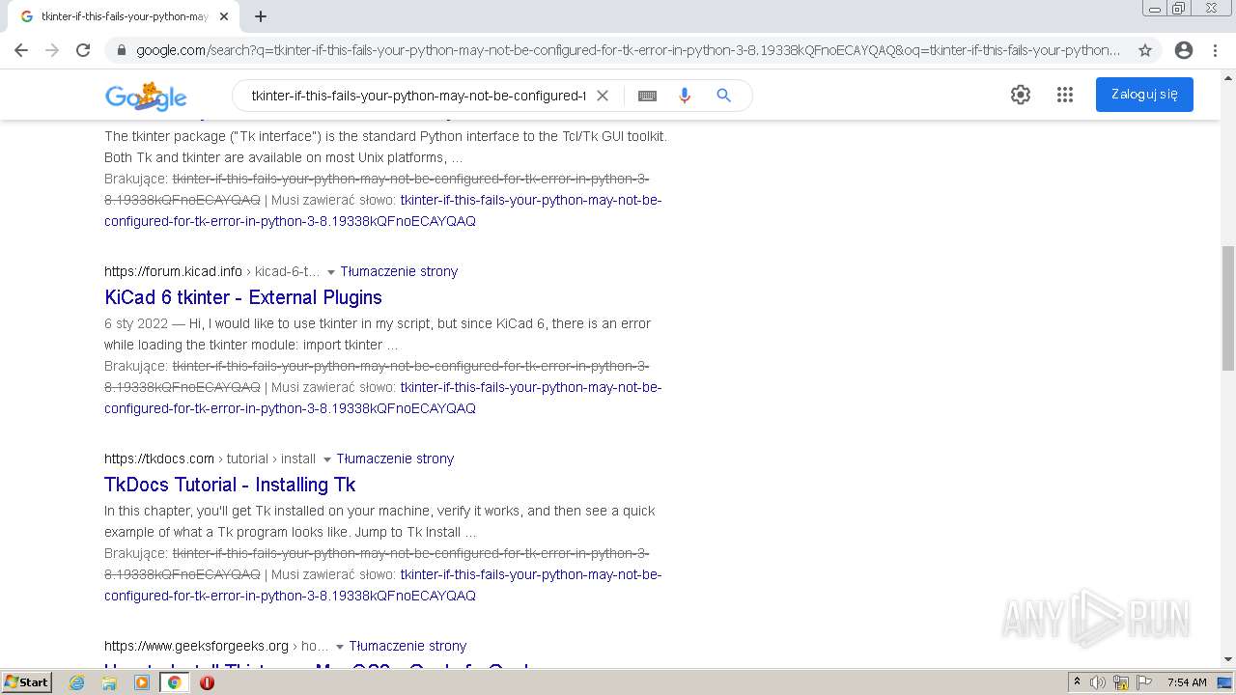The image size is (1236, 695).
Task: Clear the search box text
Action: click(603, 96)
